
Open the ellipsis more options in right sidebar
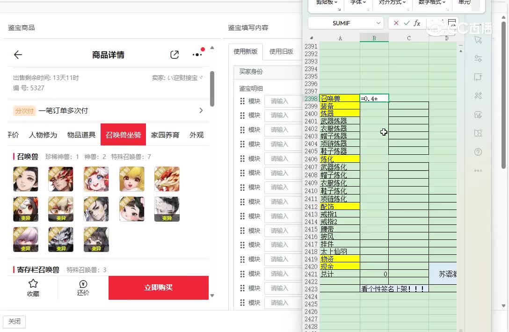(x=478, y=171)
